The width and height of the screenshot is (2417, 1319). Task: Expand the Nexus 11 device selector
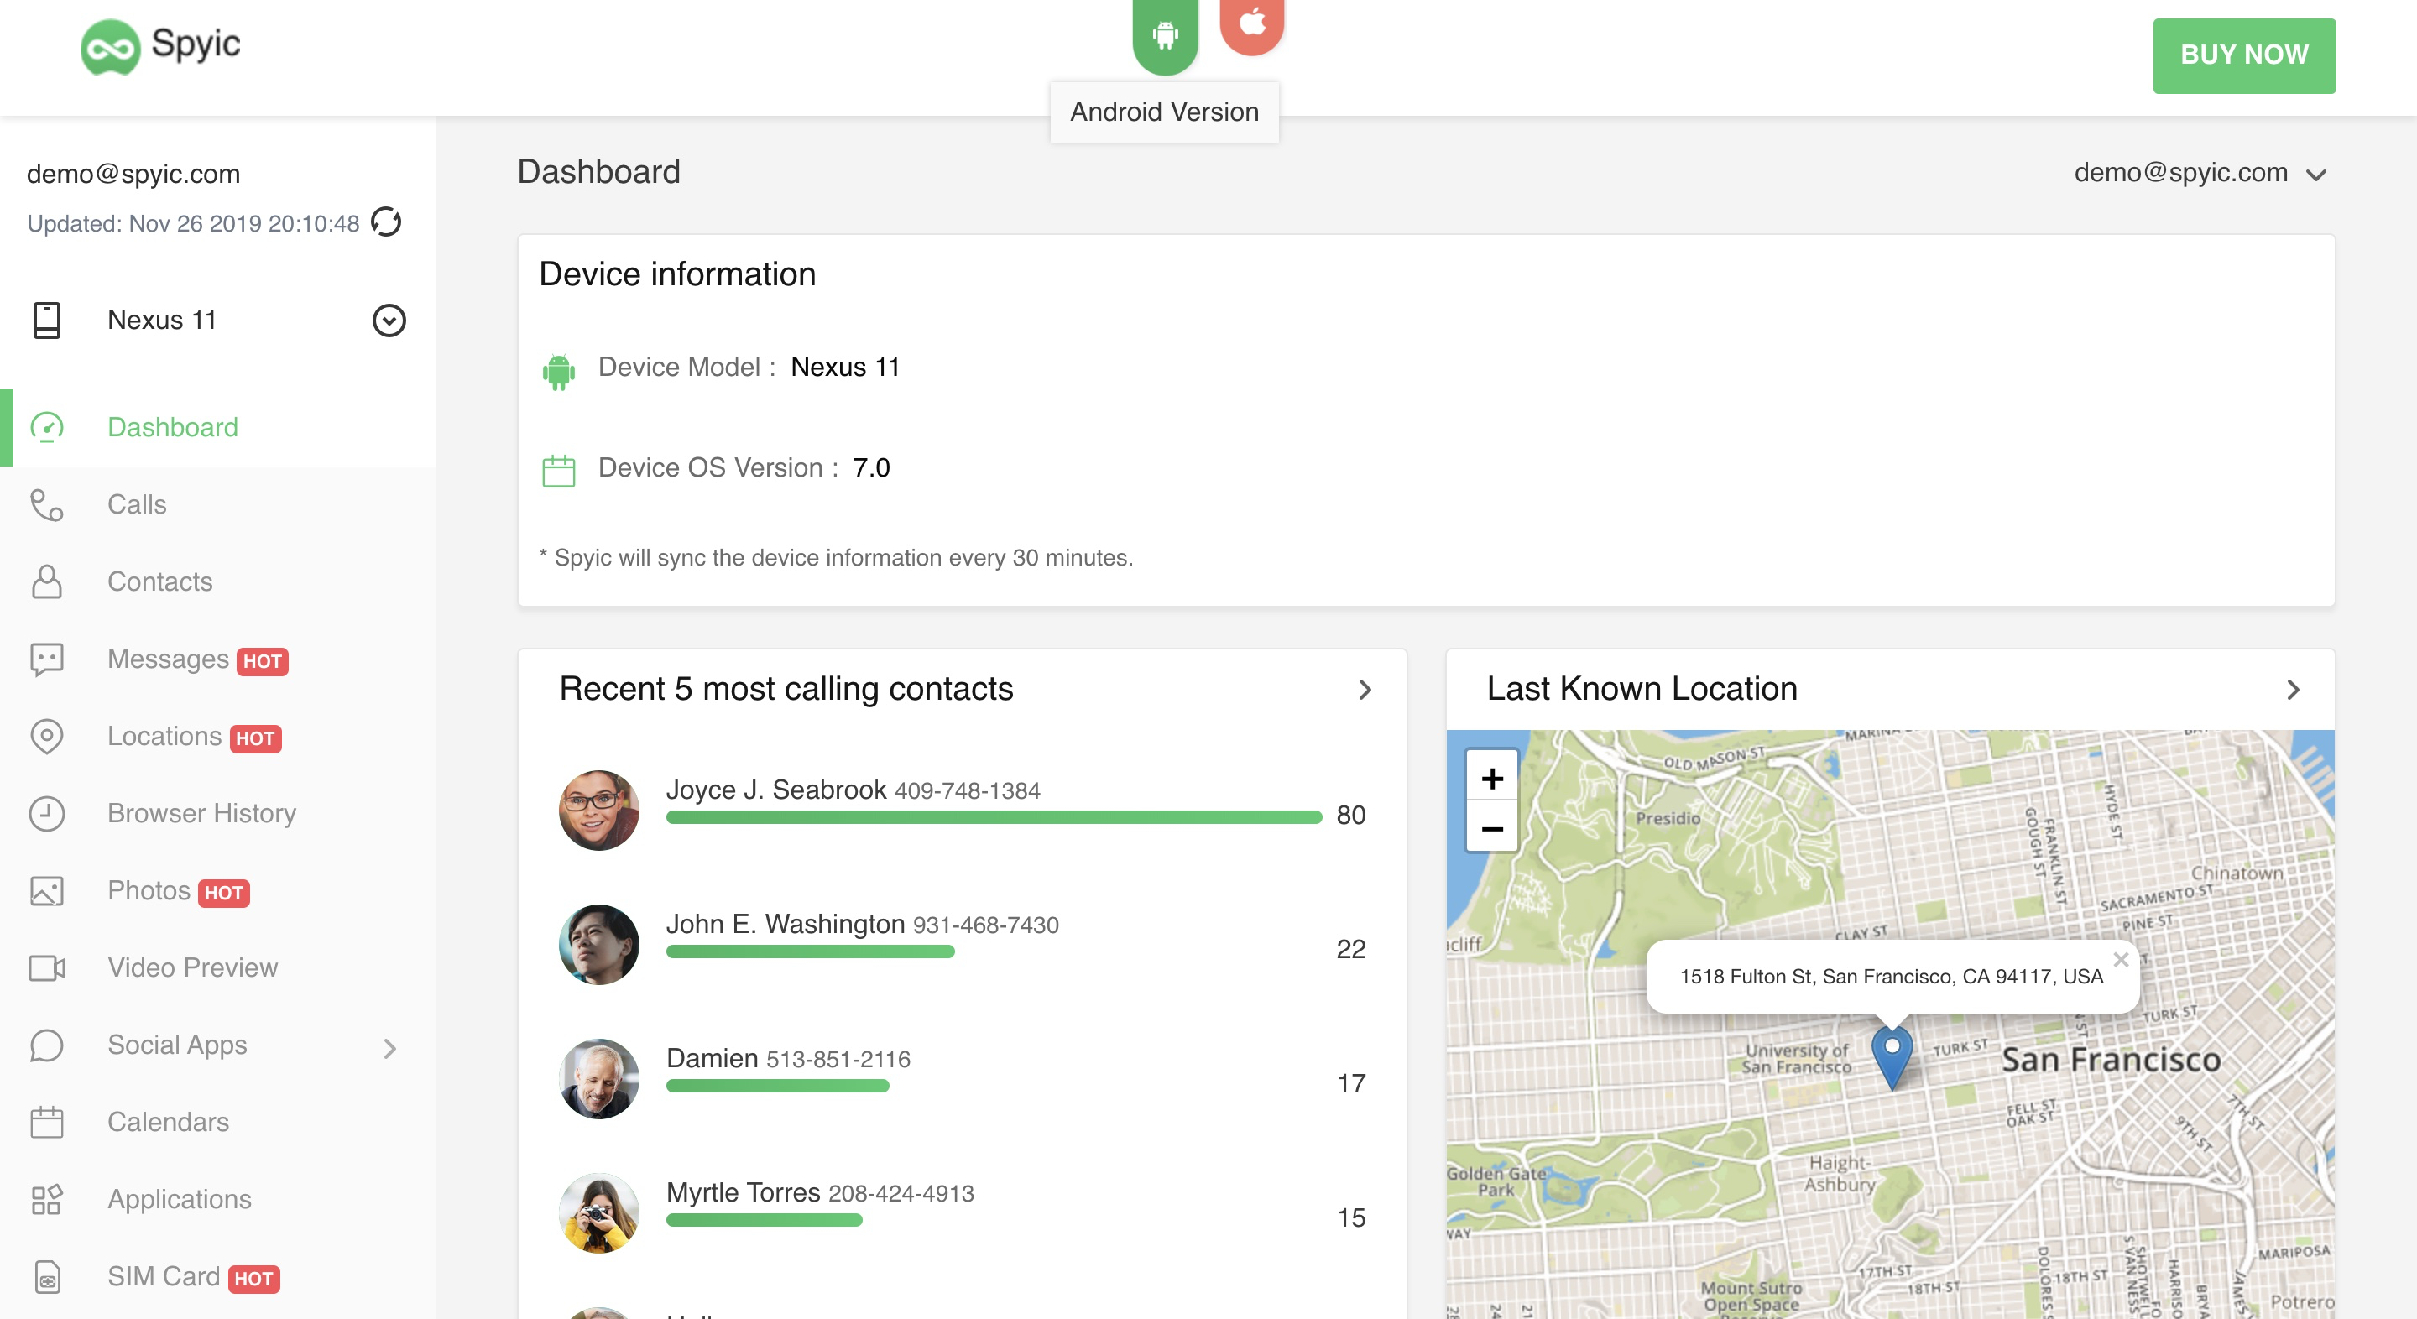pos(389,320)
